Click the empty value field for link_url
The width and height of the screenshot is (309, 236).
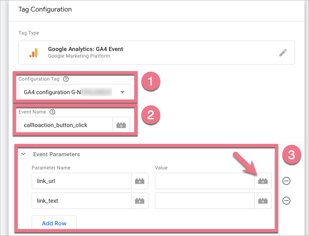tap(205, 181)
